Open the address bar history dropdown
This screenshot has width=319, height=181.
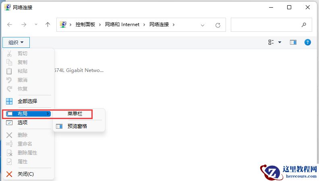tap(203, 25)
